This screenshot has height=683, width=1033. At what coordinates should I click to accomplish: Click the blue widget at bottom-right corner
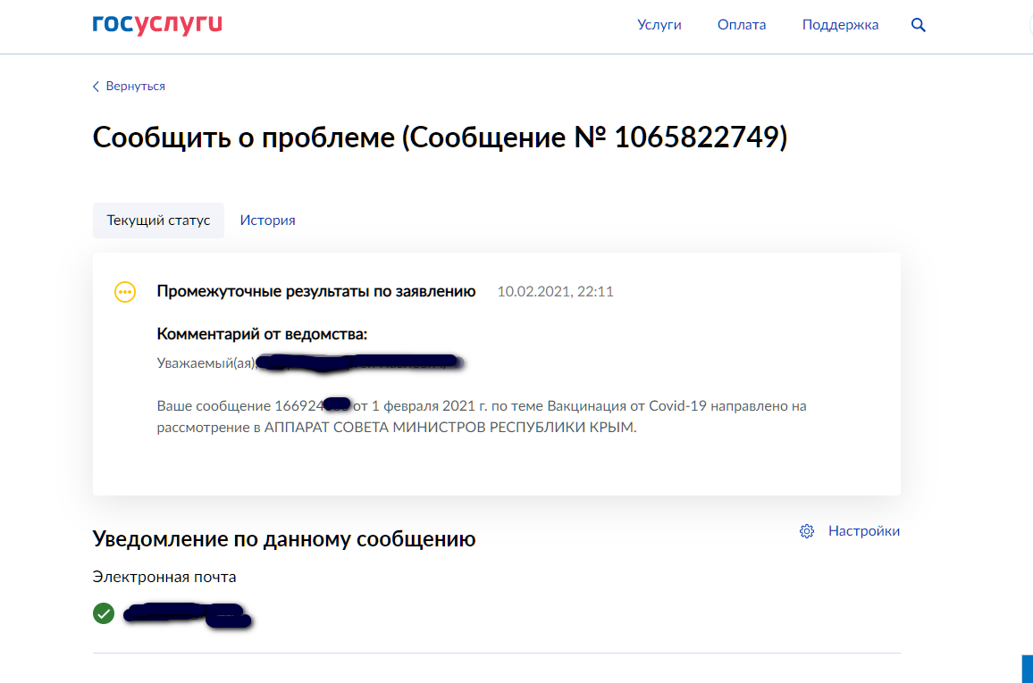pyautogui.click(x=1027, y=669)
